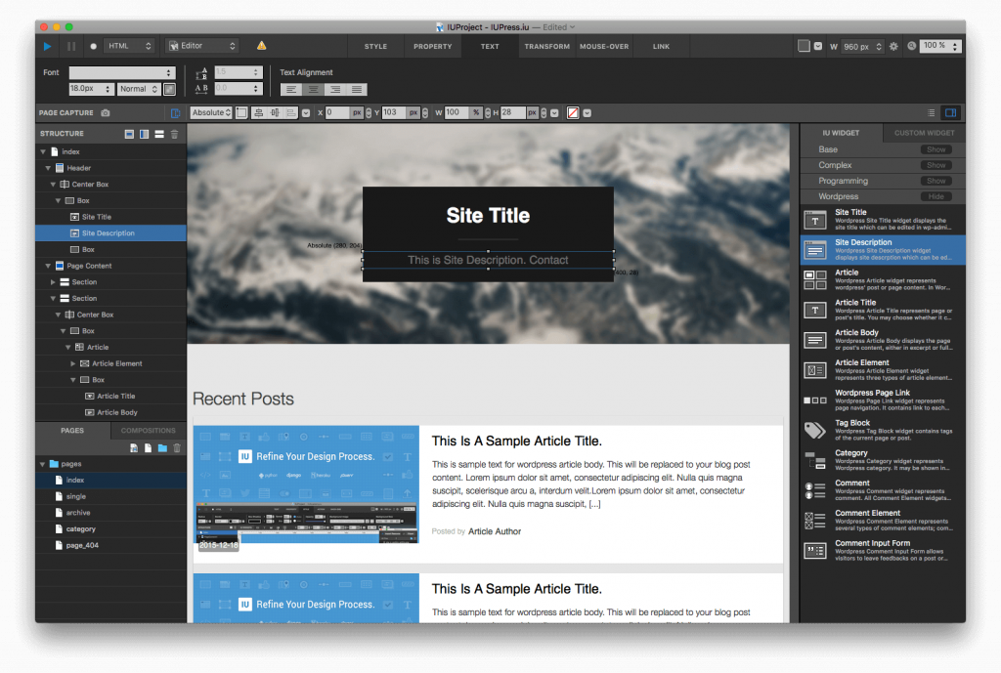
Task: Collapse the Page Content tree node
Action: [48, 266]
